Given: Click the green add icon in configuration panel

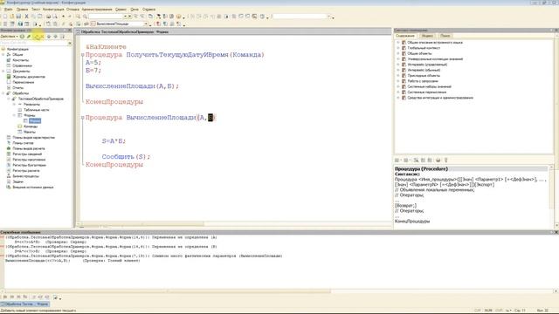Looking at the screenshot, I should 22,37.
